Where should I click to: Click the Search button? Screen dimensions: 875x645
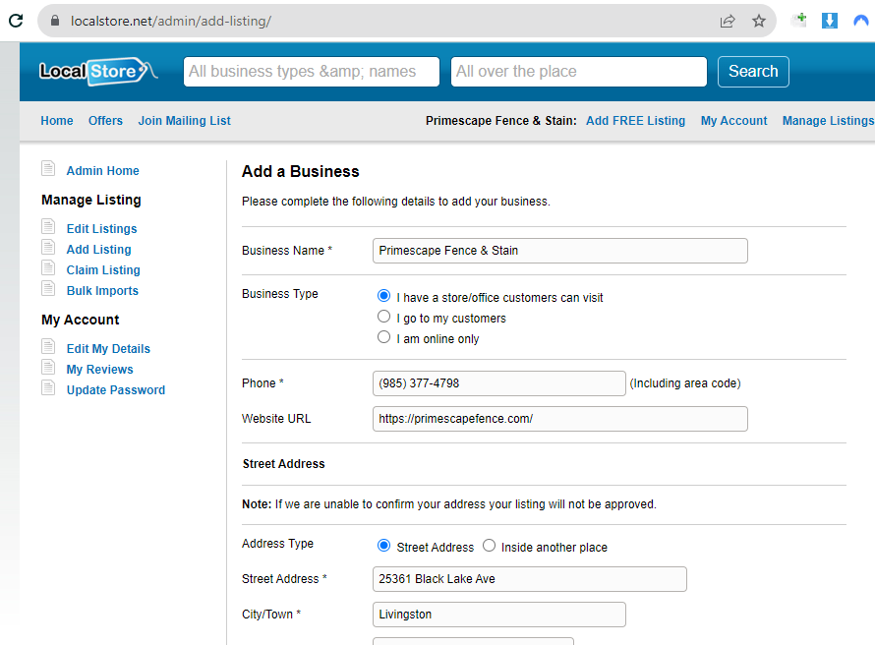tap(753, 72)
